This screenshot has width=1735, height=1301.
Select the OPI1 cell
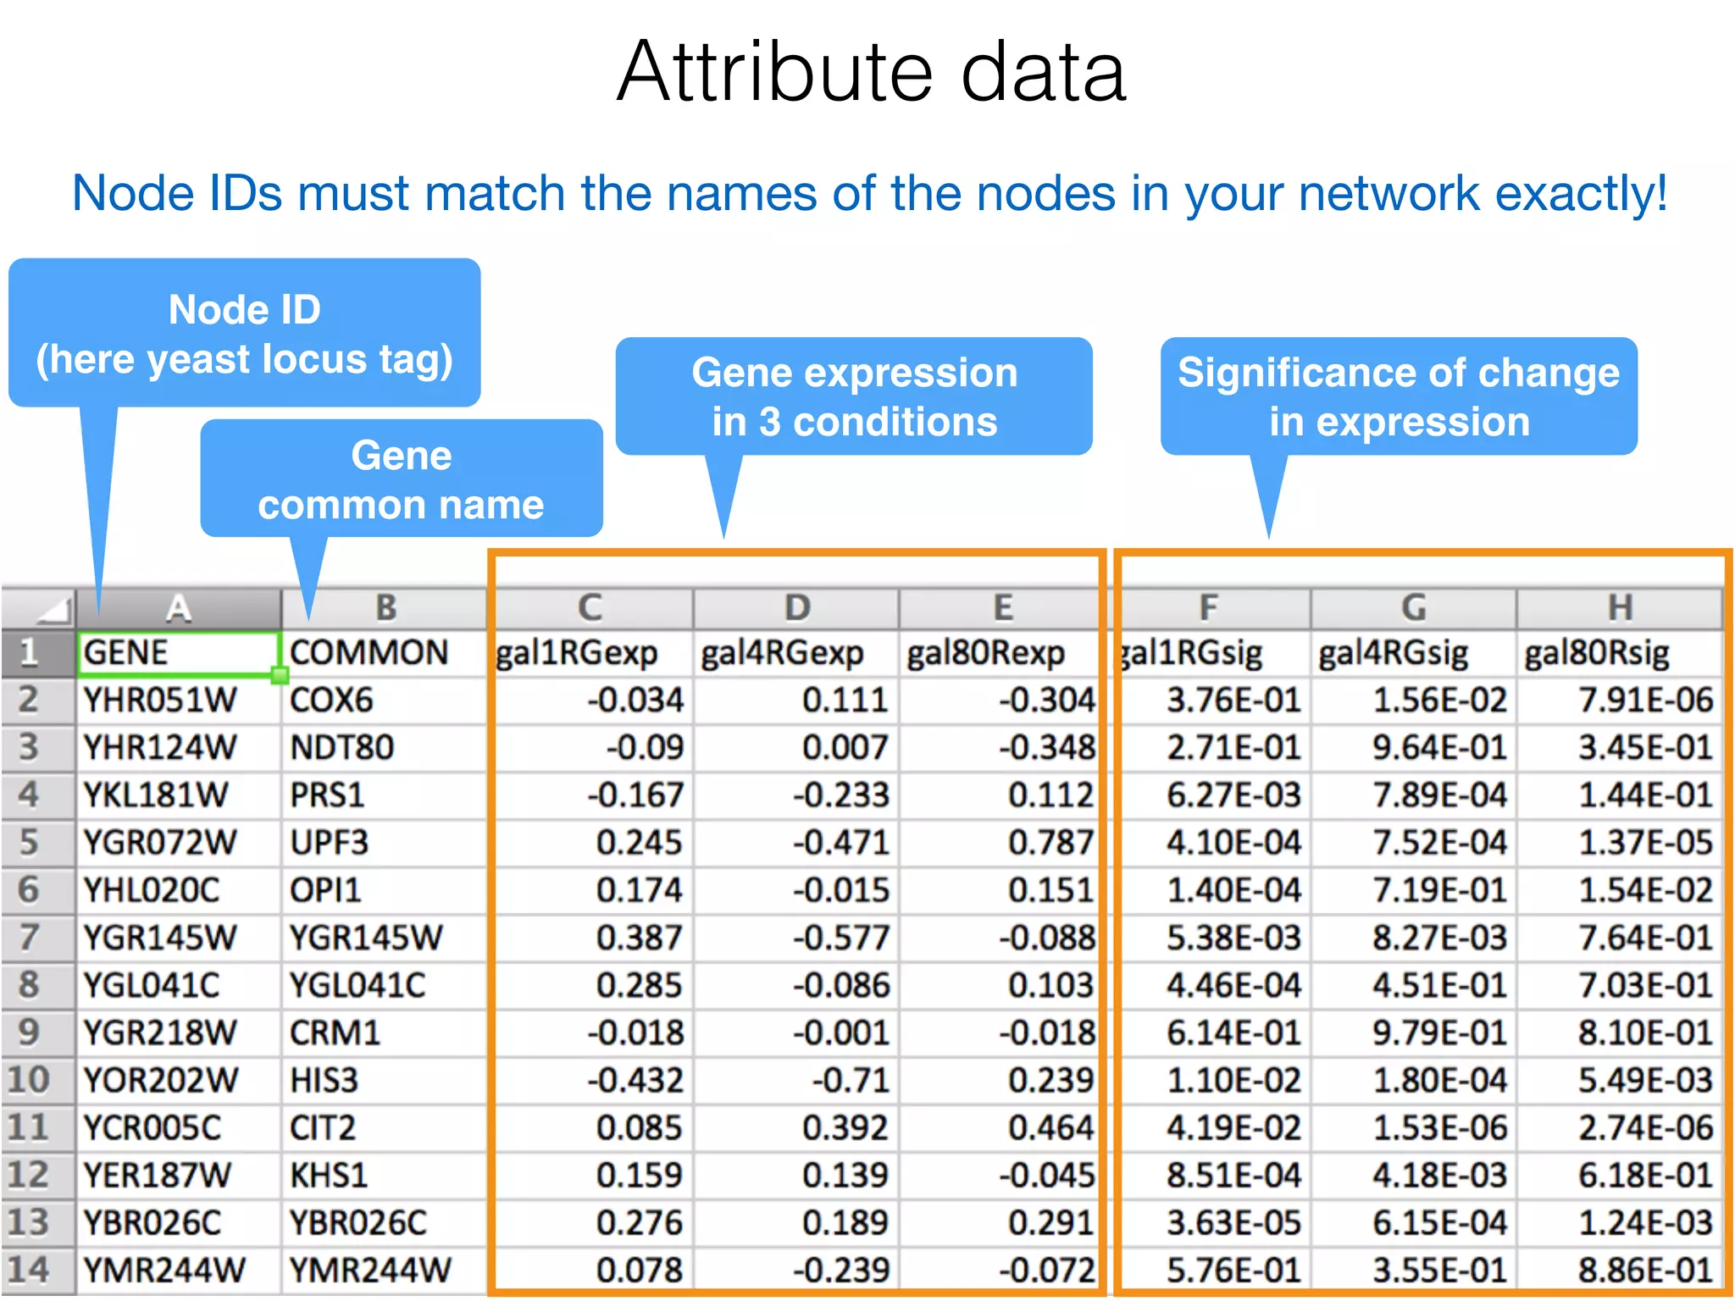tap(385, 890)
